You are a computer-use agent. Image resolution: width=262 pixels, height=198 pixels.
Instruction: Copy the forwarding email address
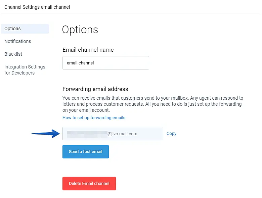[171, 134]
